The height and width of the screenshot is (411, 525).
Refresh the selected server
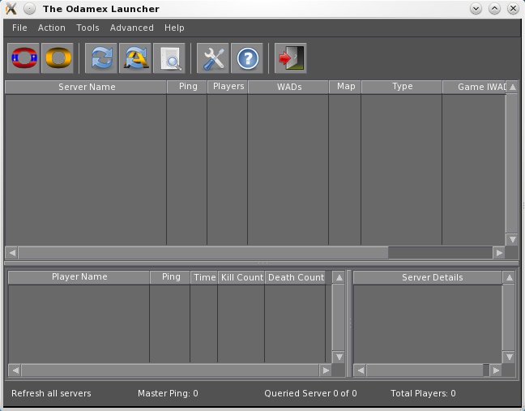[101, 58]
